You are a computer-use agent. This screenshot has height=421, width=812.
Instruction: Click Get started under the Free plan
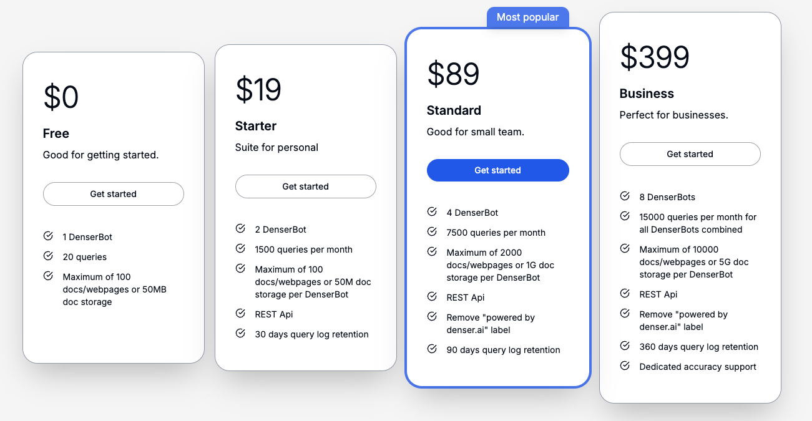pyautogui.click(x=113, y=194)
